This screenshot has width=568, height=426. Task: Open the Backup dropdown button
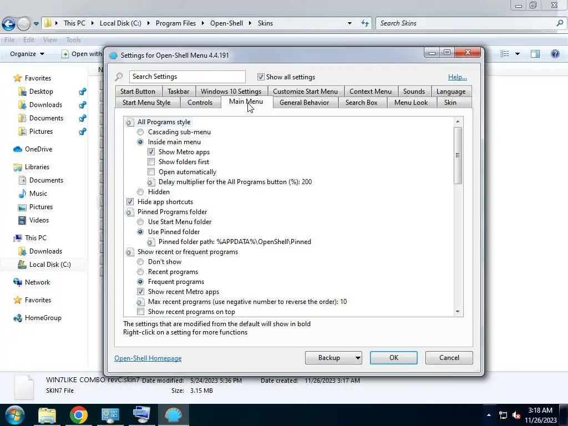pyautogui.click(x=358, y=358)
